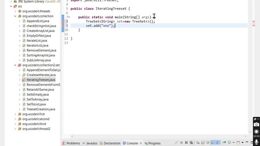Close the Console tab
260x146 pixels.
click(x=141, y=143)
